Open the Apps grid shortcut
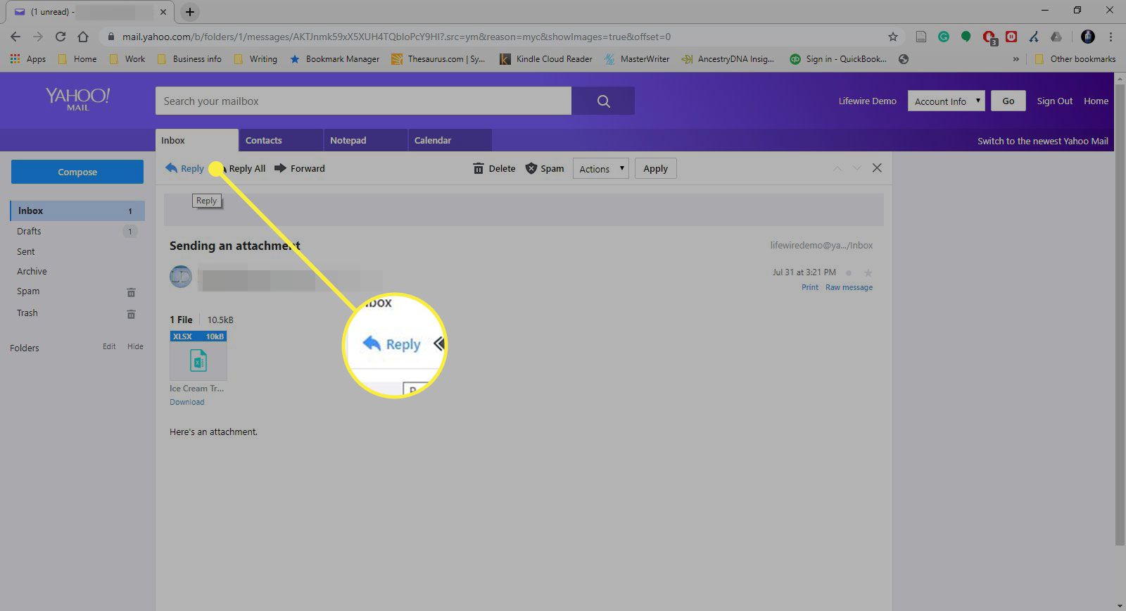Image resolution: width=1126 pixels, height=611 pixels. 28,59
